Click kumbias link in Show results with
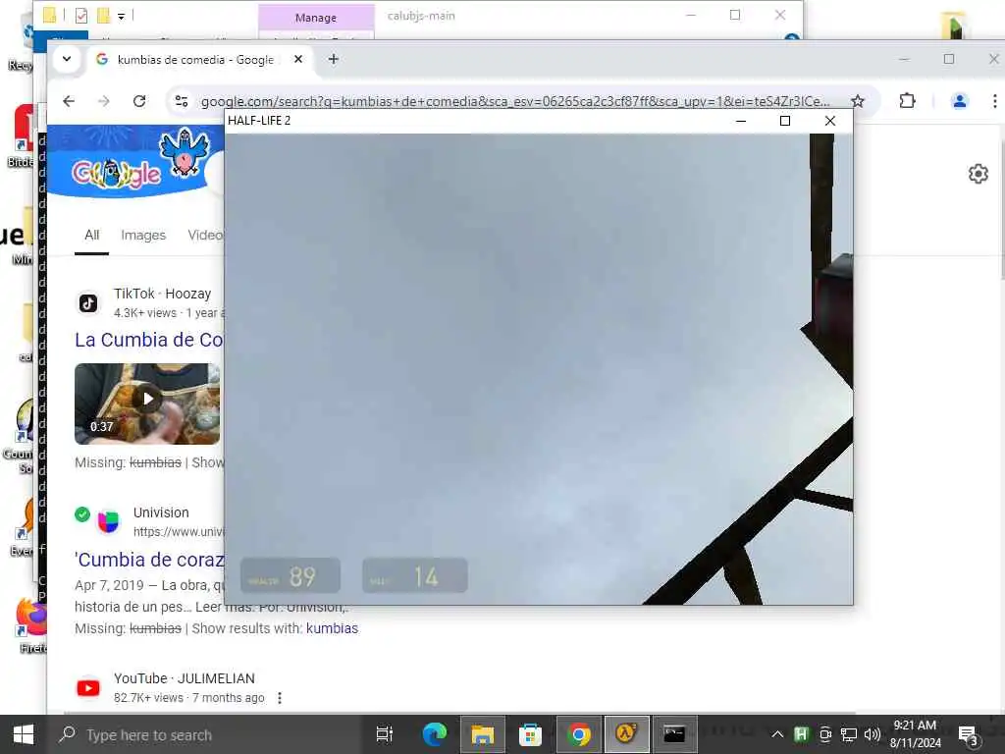This screenshot has height=754, width=1005. 332,628
